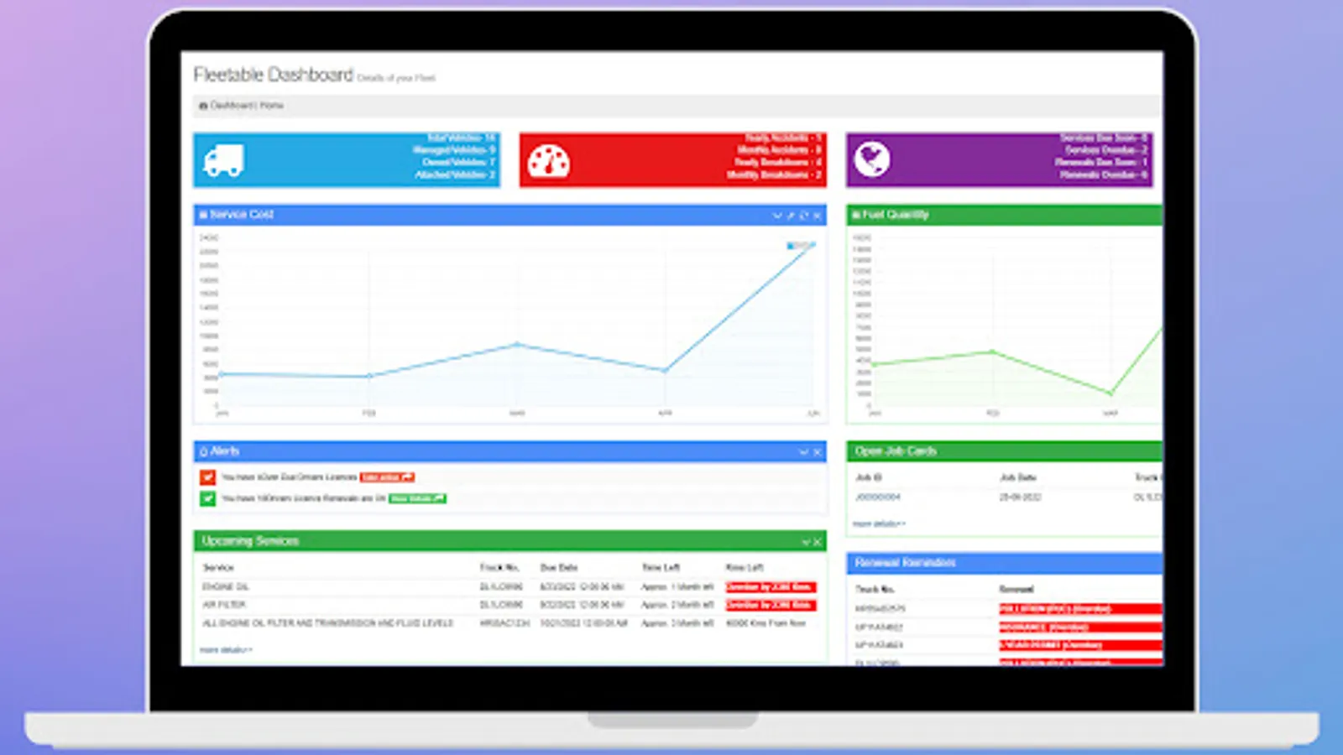The image size is (1343, 755).
Task: Click the Service Cost chart legend marker
Action: 790,246
